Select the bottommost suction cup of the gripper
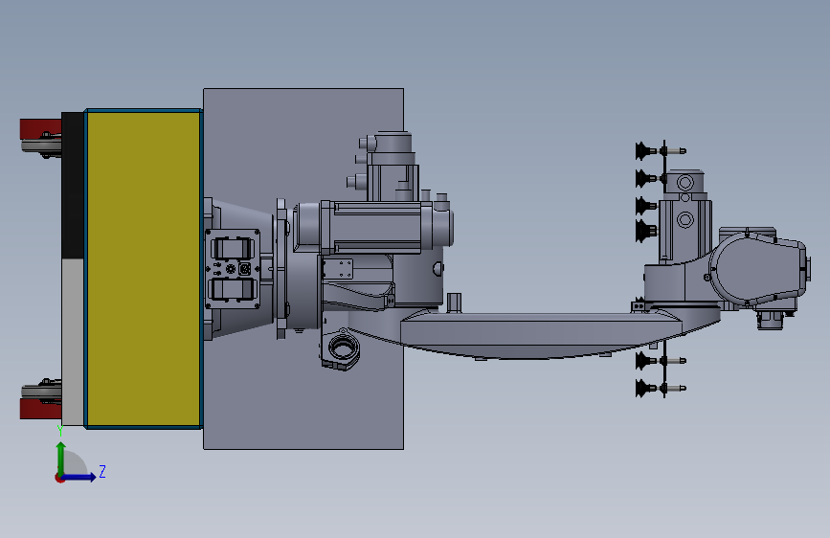The width and height of the screenshot is (830, 538). (x=644, y=388)
